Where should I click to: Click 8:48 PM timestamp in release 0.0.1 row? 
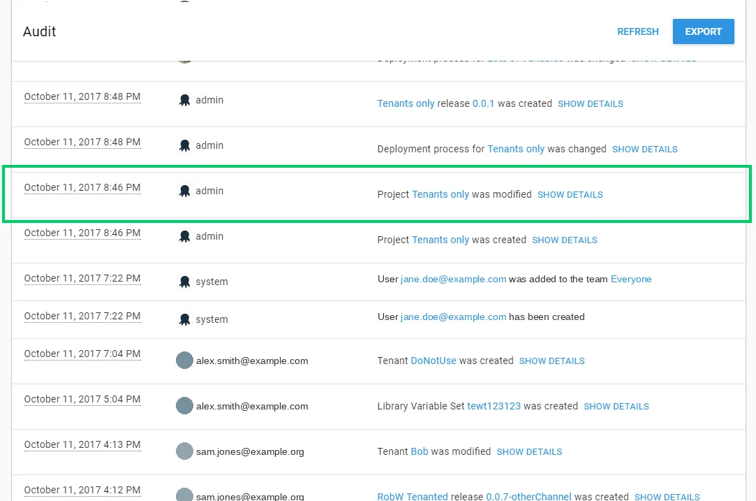82,96
